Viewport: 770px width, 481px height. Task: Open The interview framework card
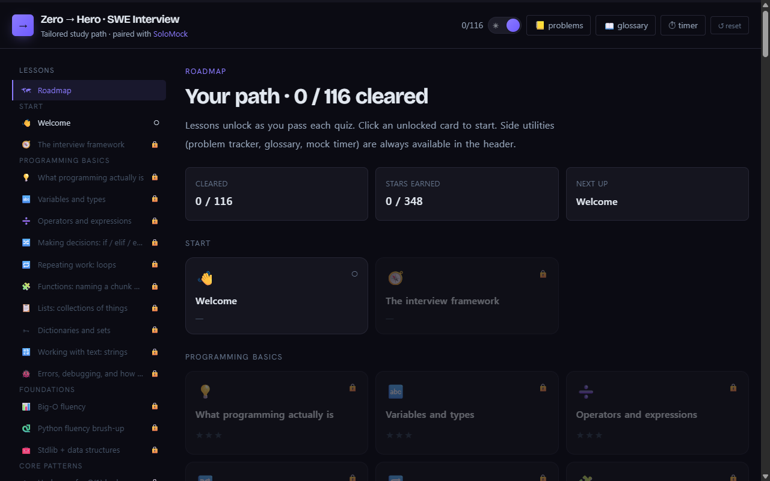tap(467, 296)
